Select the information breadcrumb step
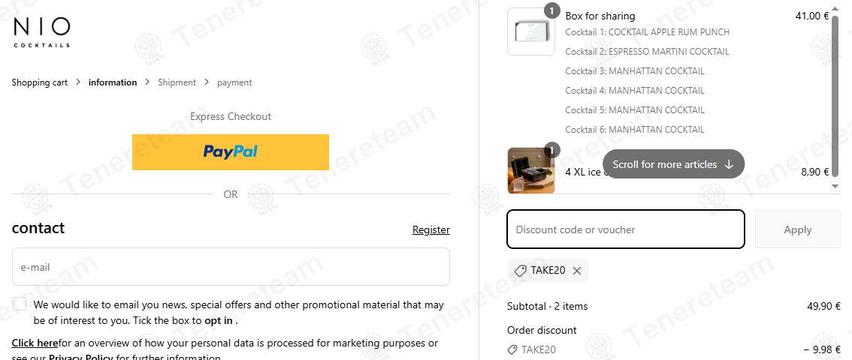The height and width of the screenshot is (360, 852). [113, 82]
